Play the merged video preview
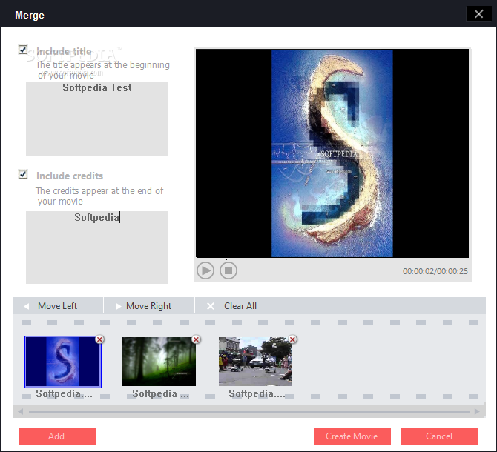The height and width of the screenshot is (452, 497). click(x=205, y=270)
